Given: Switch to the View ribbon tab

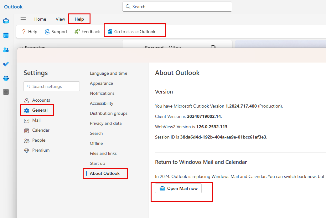Looking at the screenshot, I should coord(60,19).
